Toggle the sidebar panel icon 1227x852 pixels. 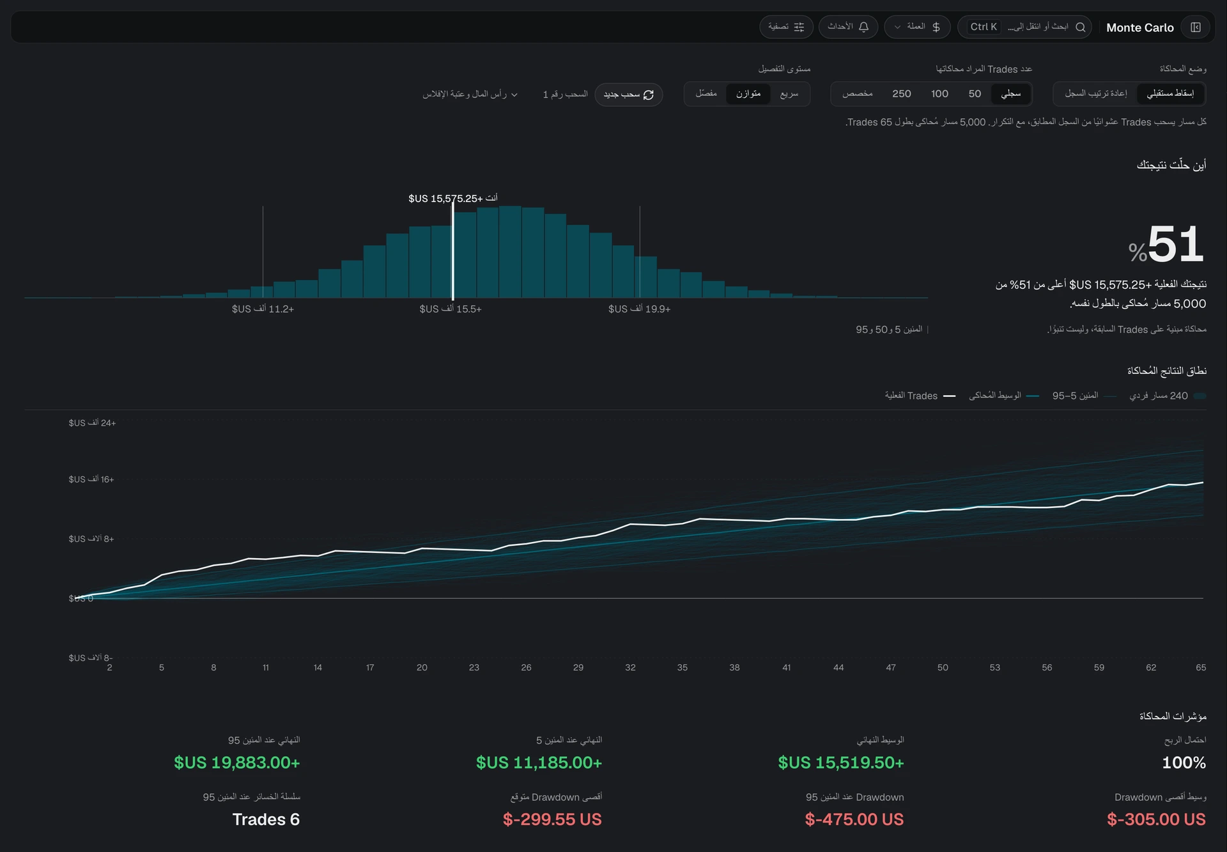tap(1196, 27)
